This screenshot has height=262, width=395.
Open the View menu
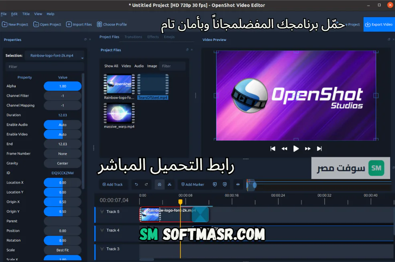pyautogui.click(x=38, y=14)
